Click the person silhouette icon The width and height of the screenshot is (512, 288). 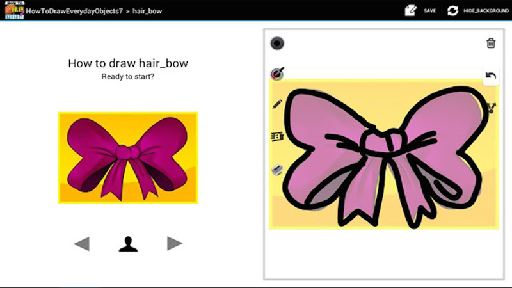[128, 244]
